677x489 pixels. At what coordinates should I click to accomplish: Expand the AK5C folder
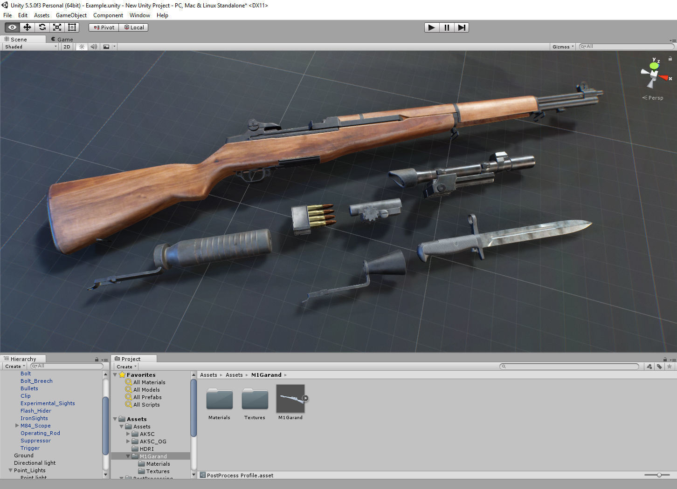[128, 434]
